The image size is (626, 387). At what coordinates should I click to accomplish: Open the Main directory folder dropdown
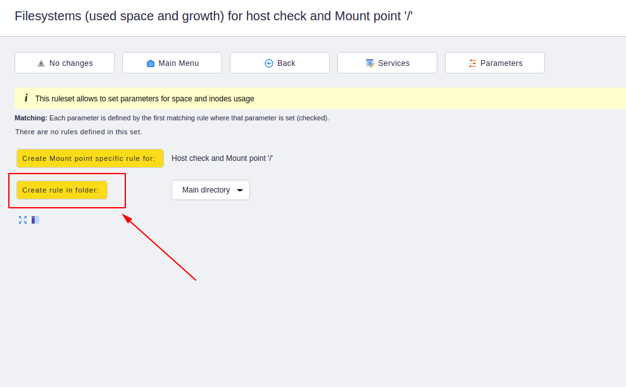(211, 190)
